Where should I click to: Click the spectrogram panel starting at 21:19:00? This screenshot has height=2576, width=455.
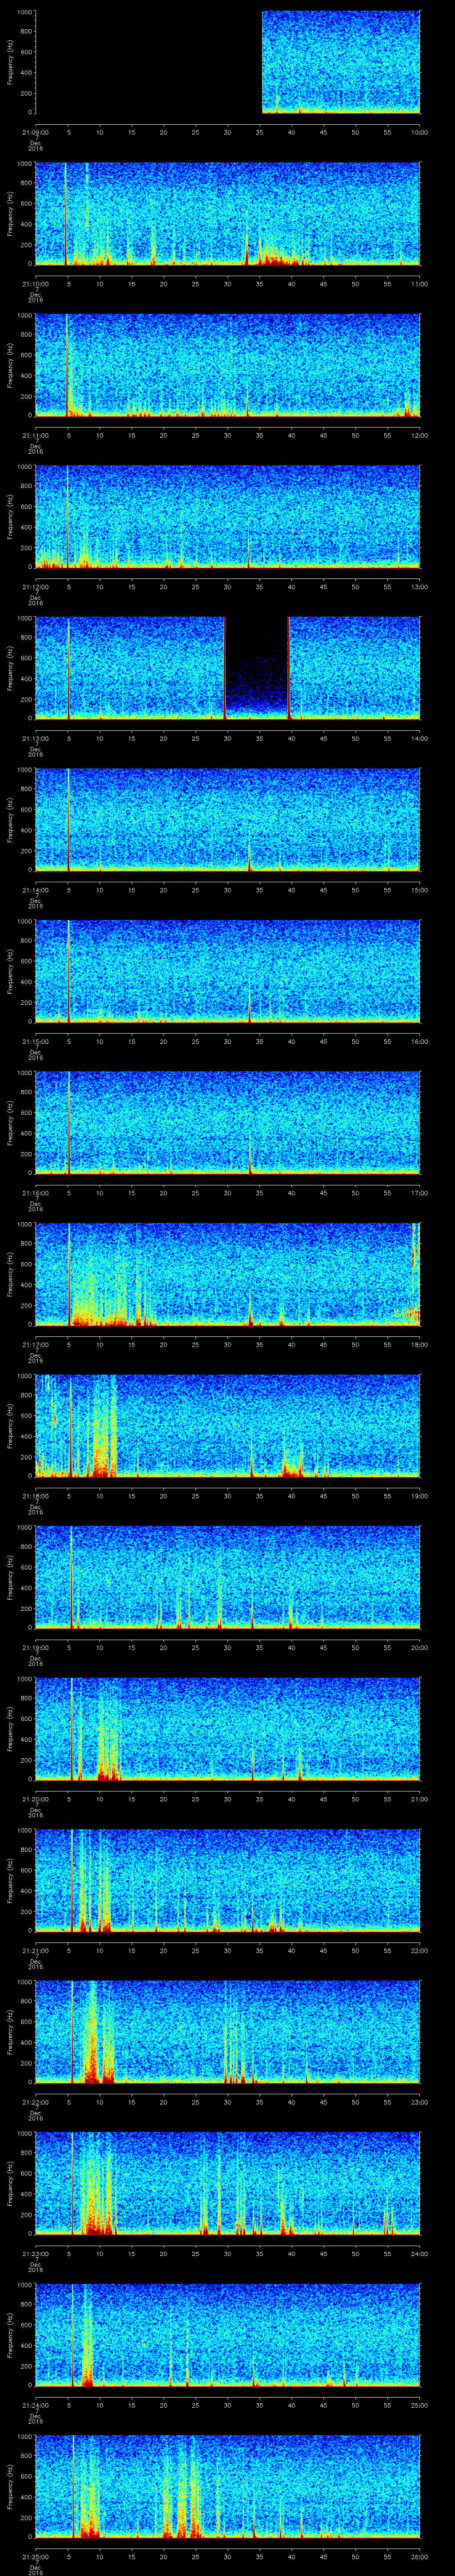[228, 1577]
